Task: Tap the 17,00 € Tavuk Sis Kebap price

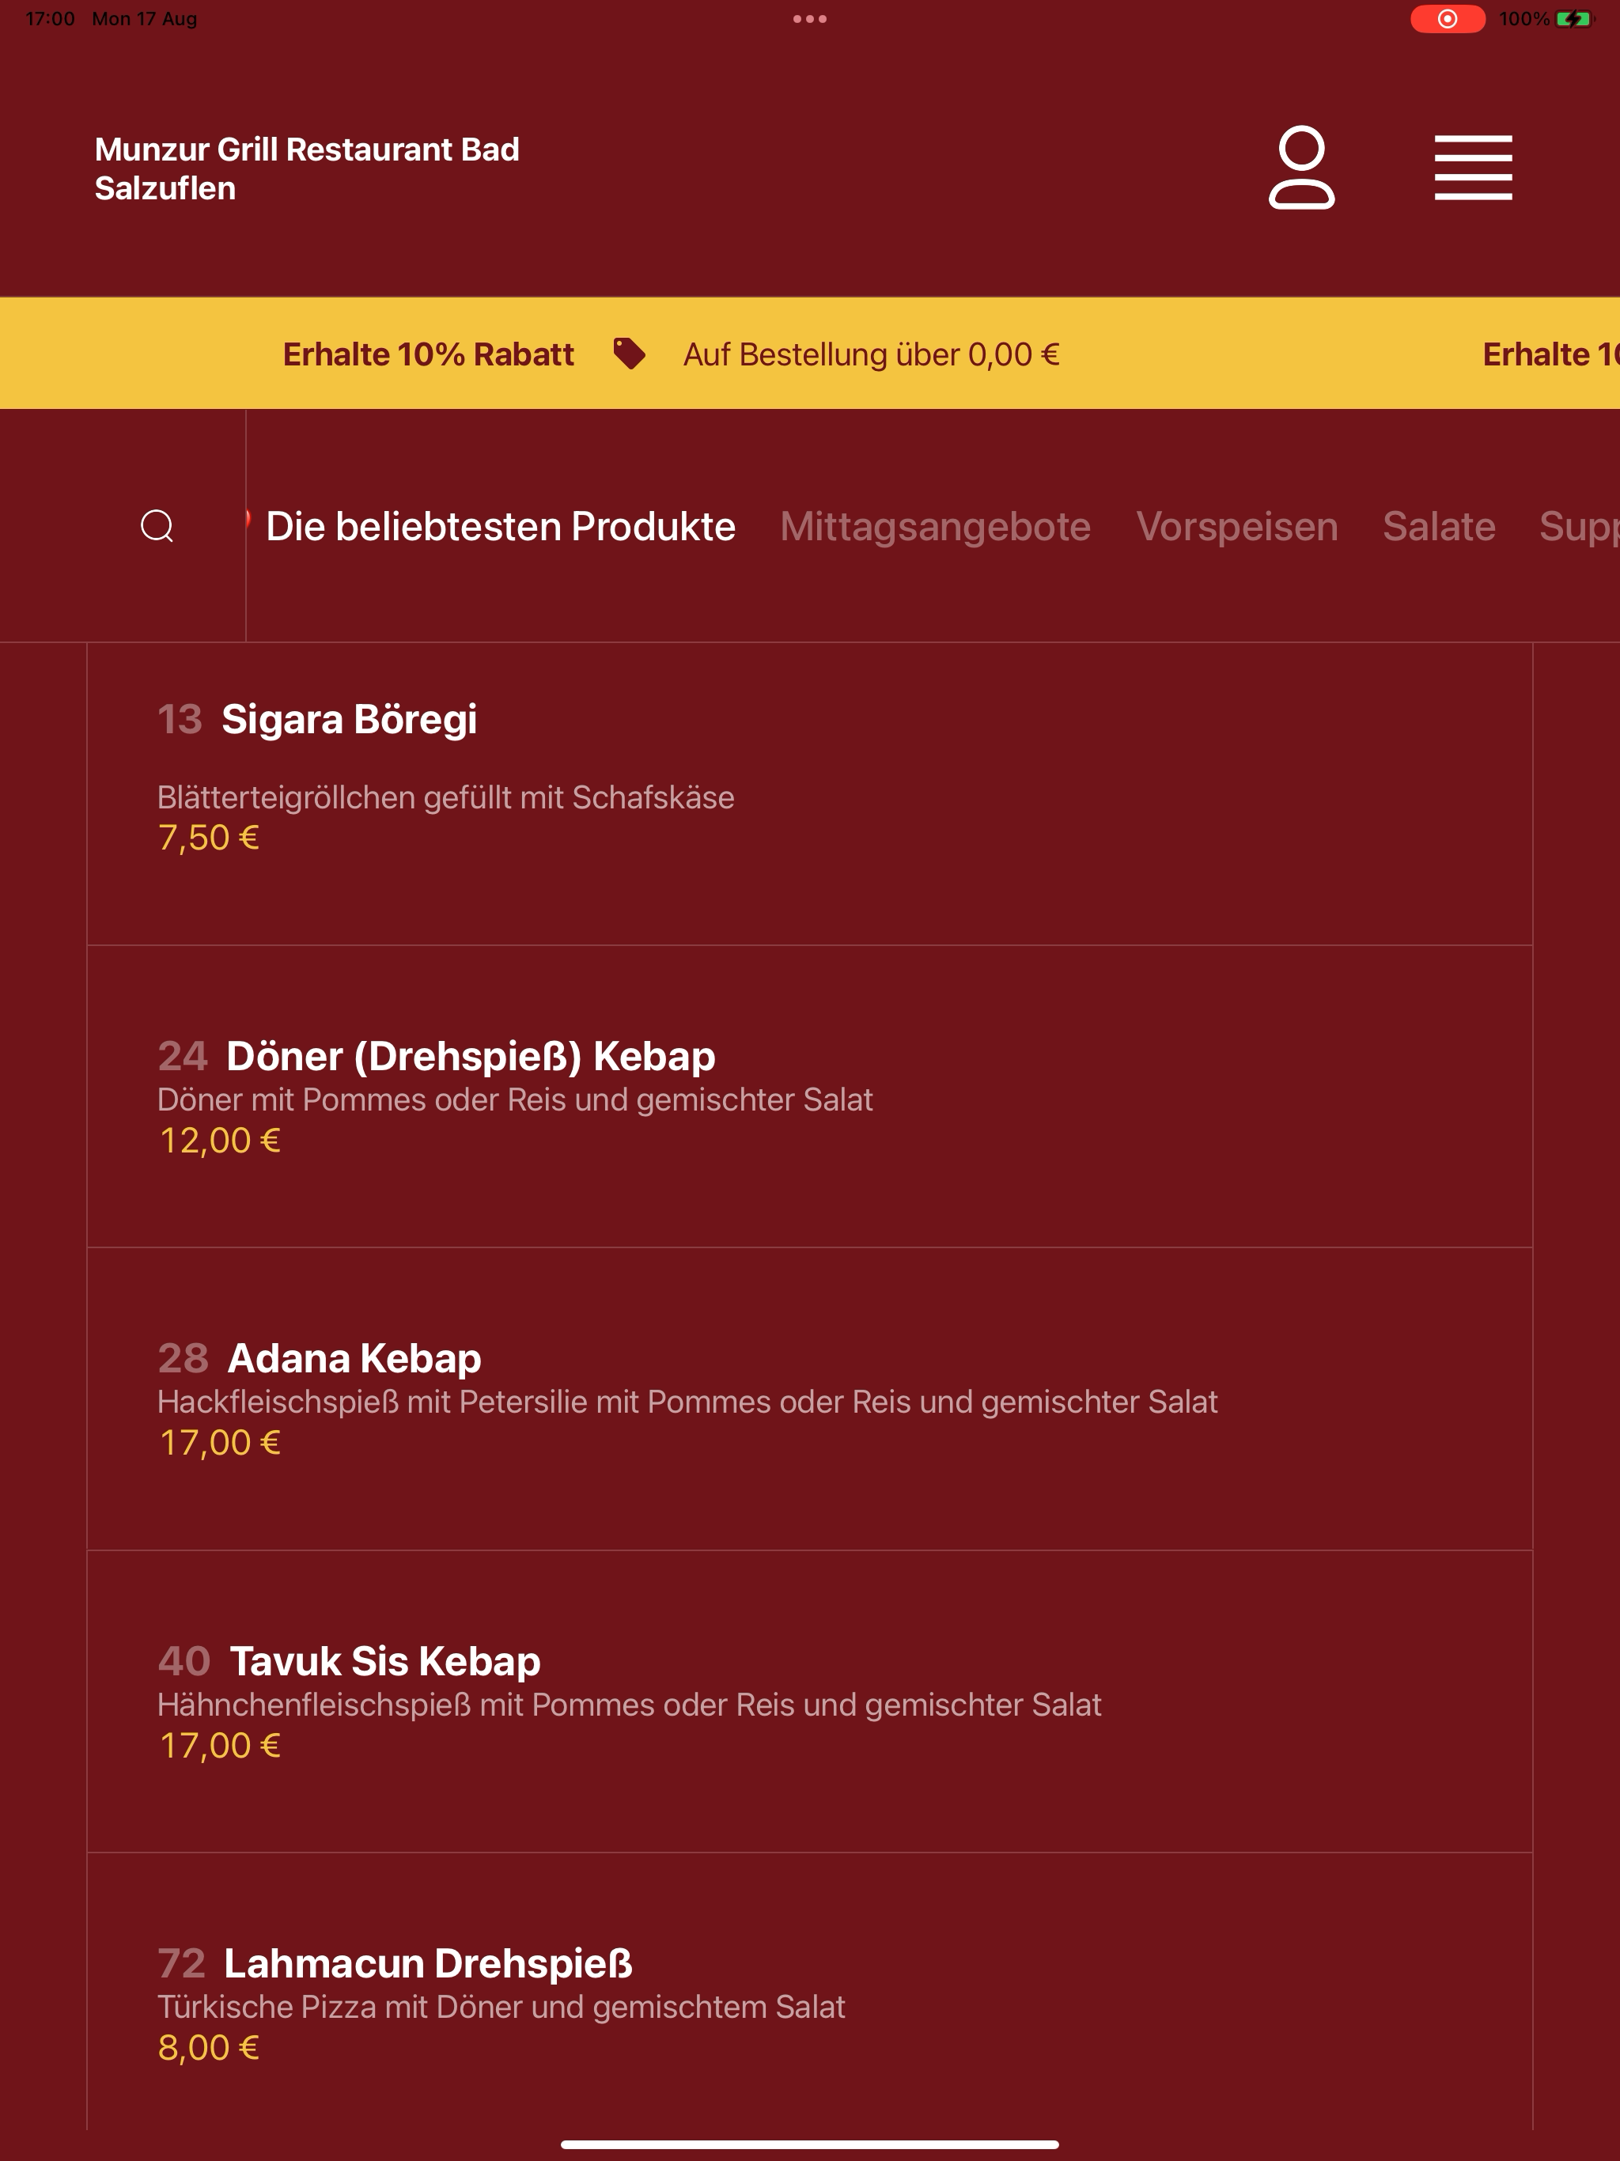Action: [x=220, y=1746]
